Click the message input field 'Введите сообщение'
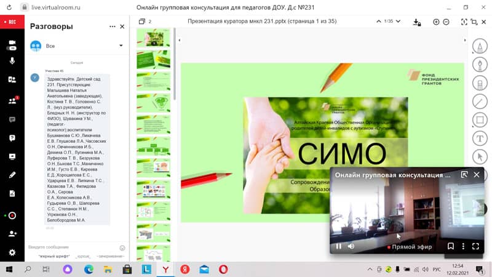492x277 pixels. [72, 247]
